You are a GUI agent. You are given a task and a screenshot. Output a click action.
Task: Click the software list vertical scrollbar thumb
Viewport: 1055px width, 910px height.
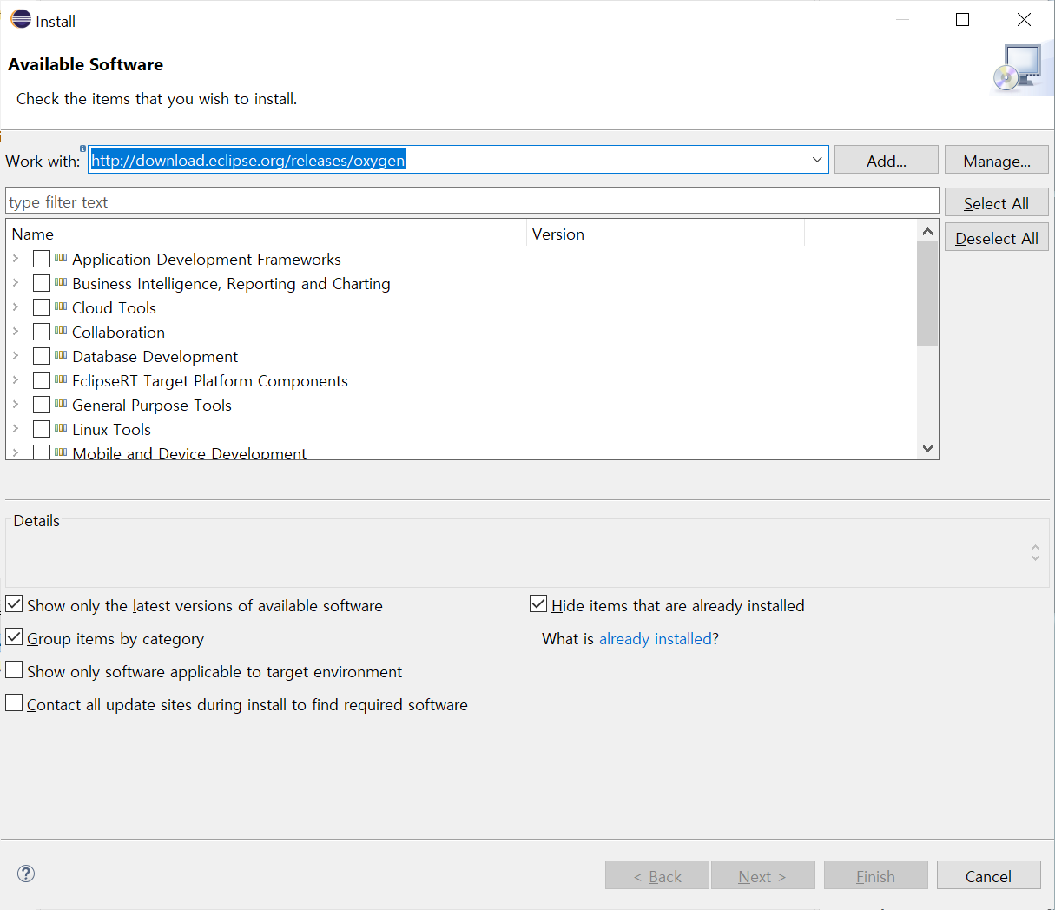(927, 293)
